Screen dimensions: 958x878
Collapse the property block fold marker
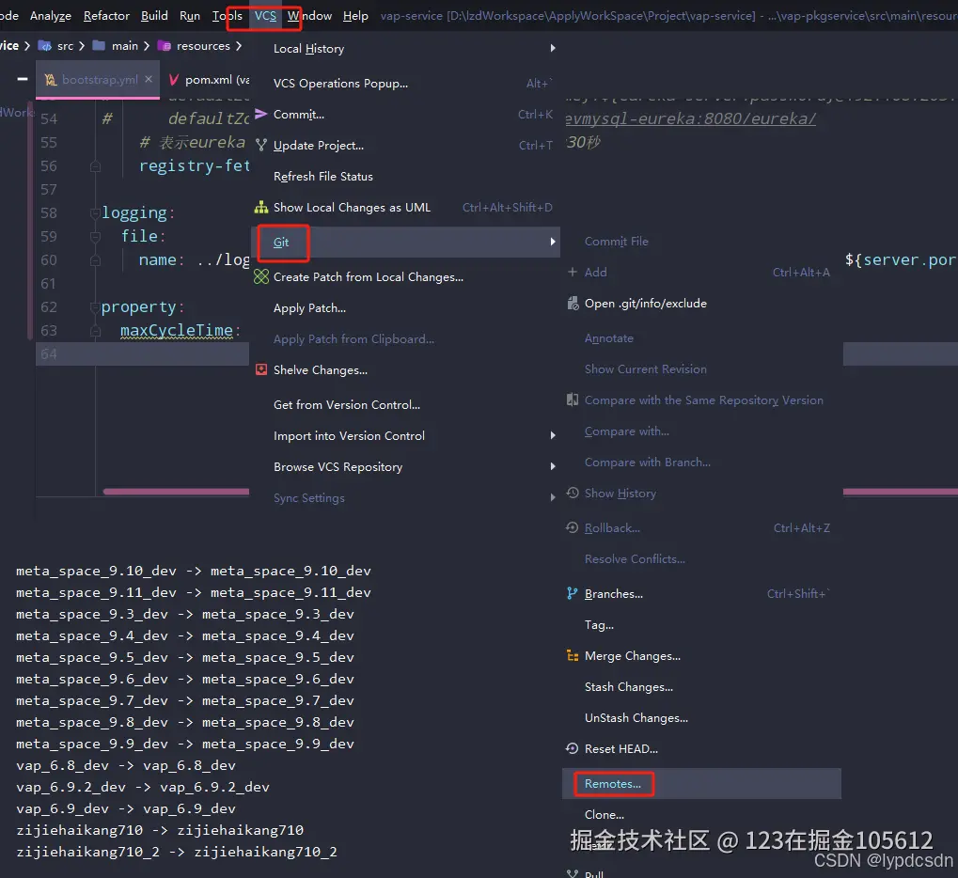[x=95, y=307]
